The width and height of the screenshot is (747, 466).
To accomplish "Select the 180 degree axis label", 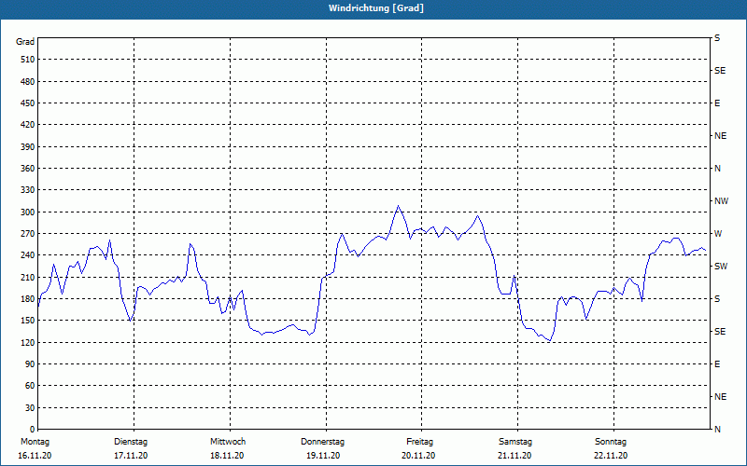I will pyautogui.click(x=28, y=299).
